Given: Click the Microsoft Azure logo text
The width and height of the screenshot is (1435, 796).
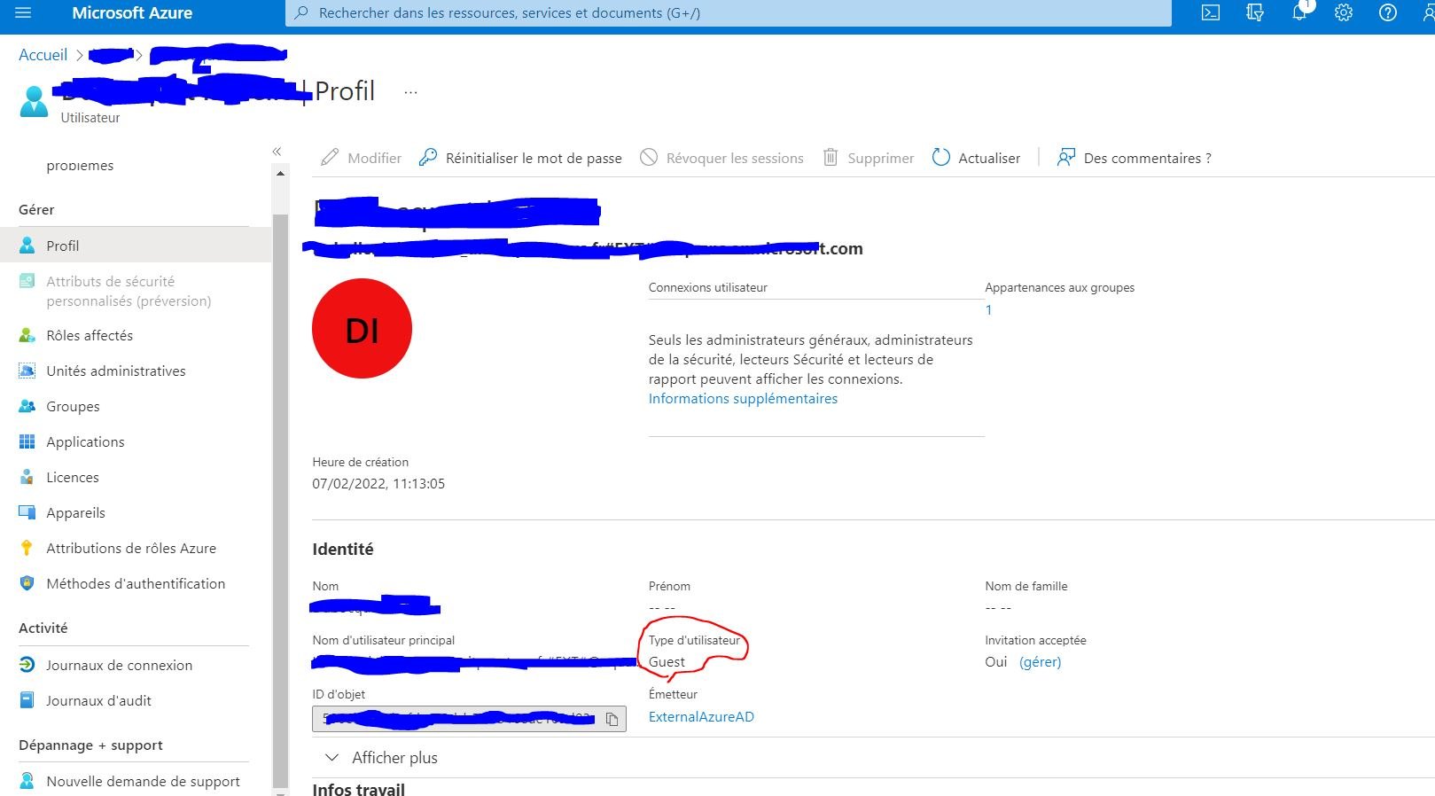Looking at the screenshot, I should 132,13.
